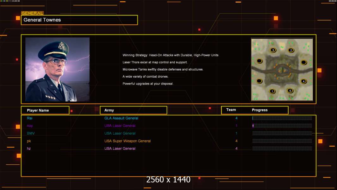Pick start position 4 on the minimap
This screenshot has height=190, width=337.
coord(303,81)
